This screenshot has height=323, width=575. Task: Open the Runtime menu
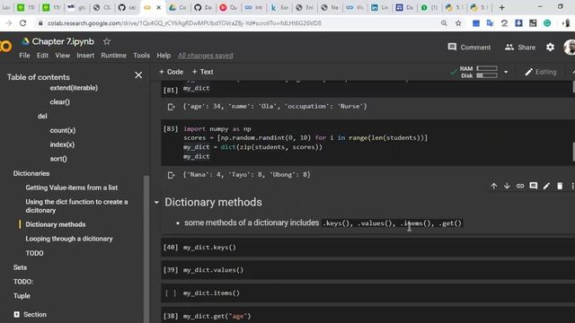pyautogui.click(x=114, y=56)
